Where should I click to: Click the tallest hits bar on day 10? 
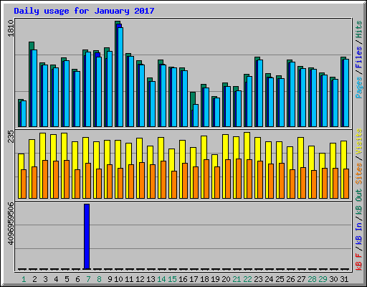(x=118, y=74)
